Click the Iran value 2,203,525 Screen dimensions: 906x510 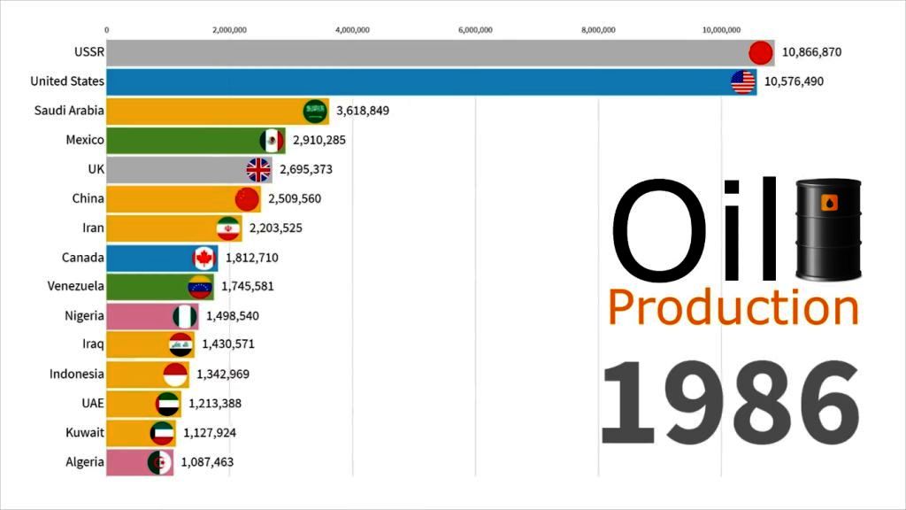coord(276,228)
